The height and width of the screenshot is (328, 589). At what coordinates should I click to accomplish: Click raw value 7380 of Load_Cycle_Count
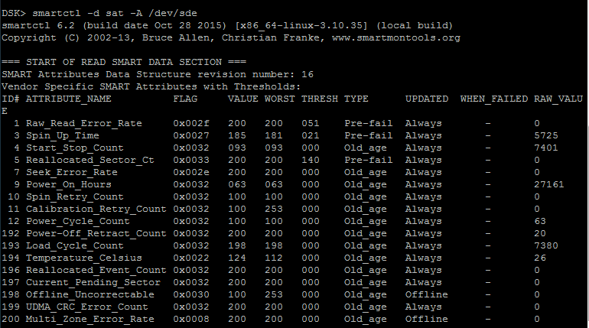(x=546, y=246)
